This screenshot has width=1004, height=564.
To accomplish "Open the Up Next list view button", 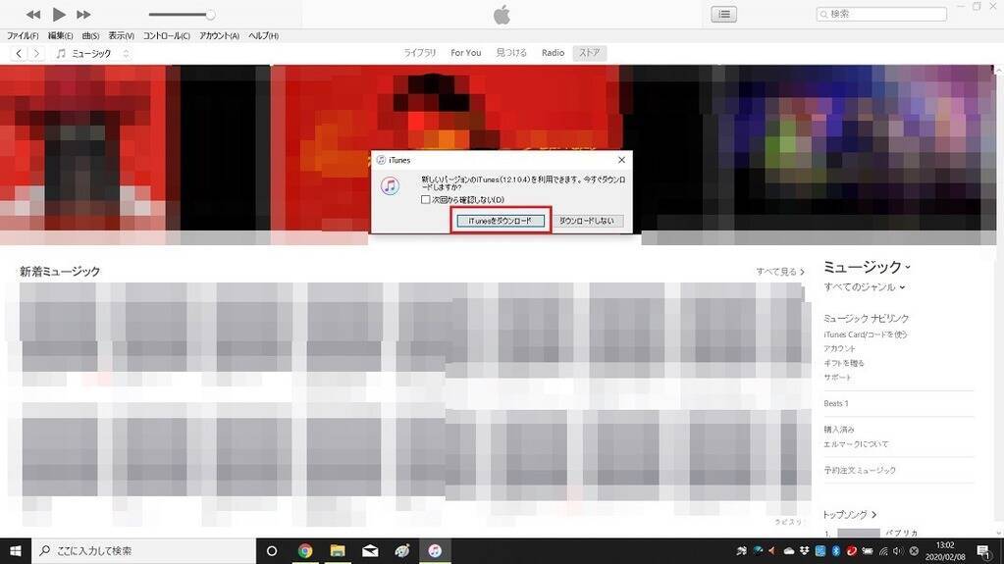I will click(723, 14).
